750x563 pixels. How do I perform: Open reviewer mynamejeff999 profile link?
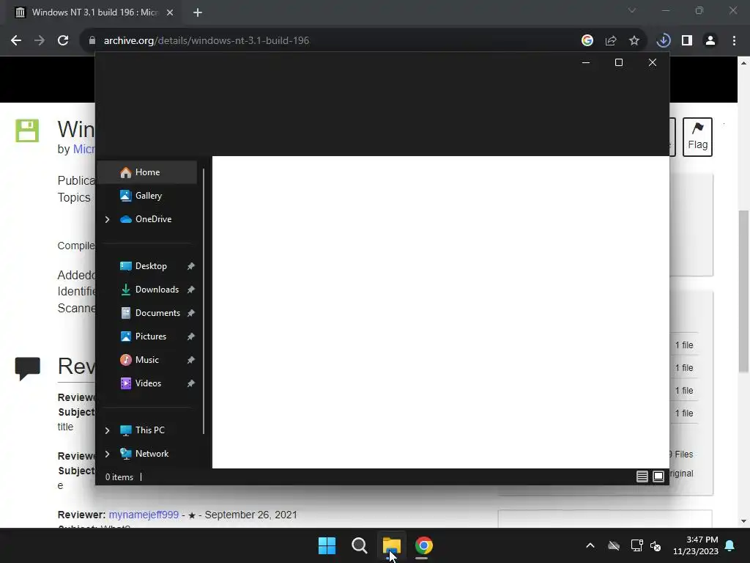[x=144, y=515]
